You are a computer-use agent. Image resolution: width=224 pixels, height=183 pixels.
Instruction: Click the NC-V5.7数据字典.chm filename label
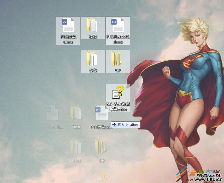point(118,107)
